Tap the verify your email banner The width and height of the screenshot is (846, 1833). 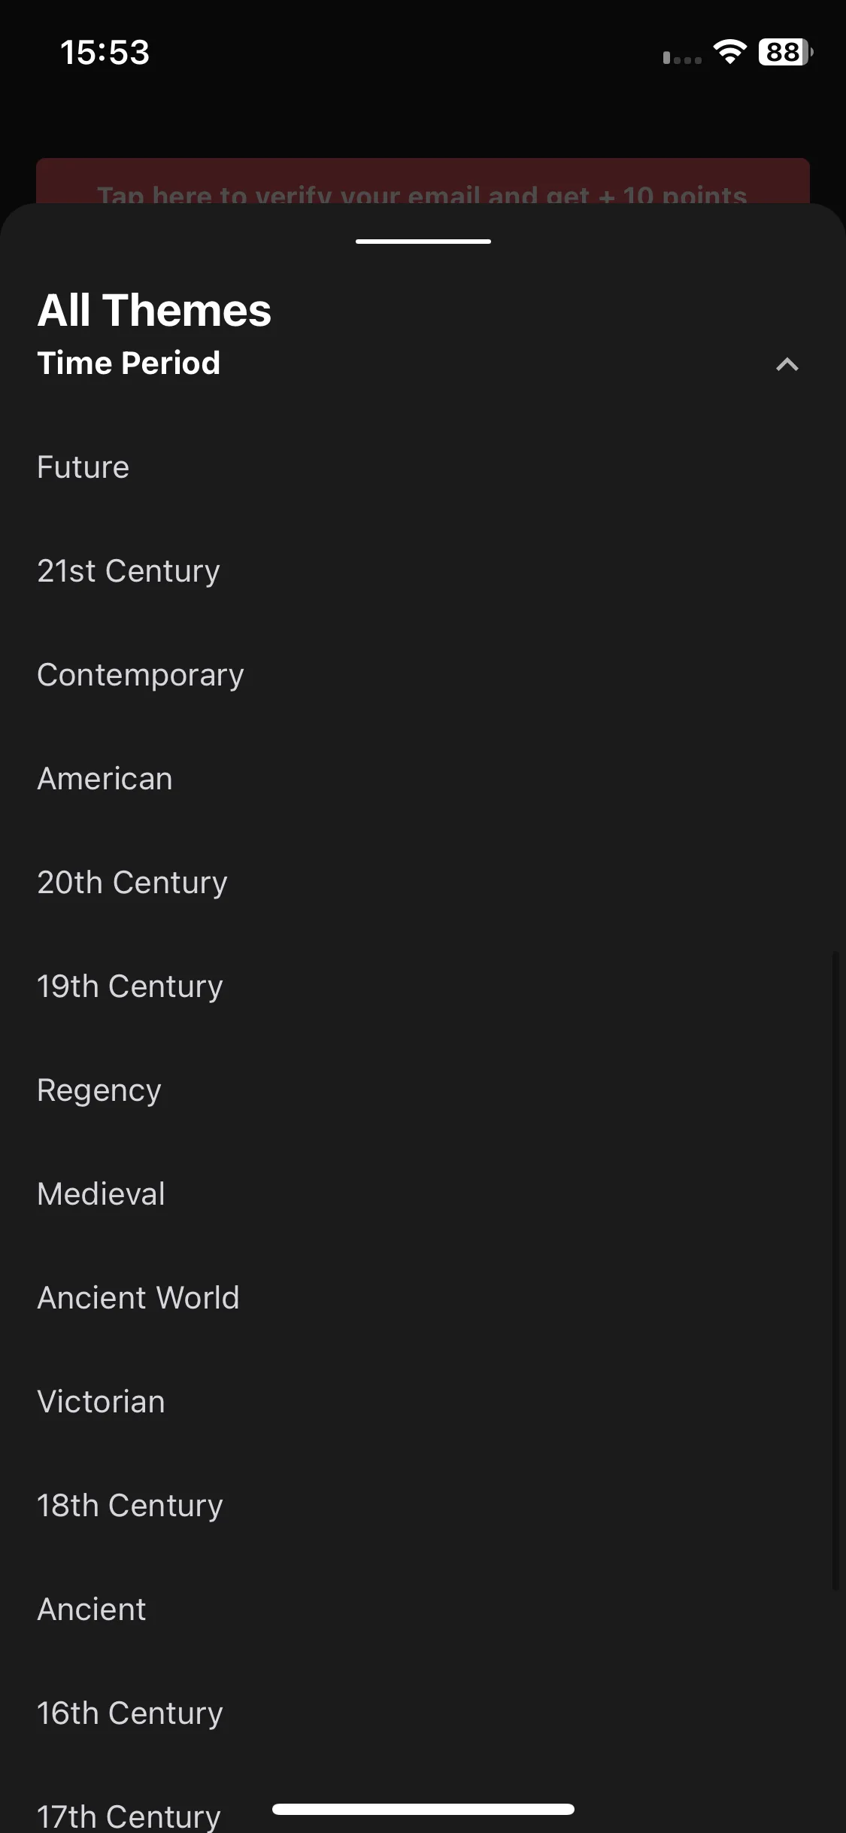point(423,181)
